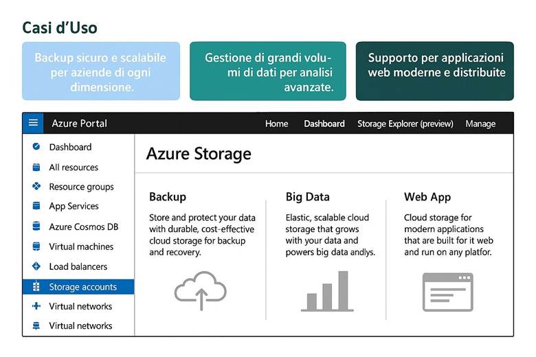Select Storage accounts in the sidebar
The width and height of the screenshot is (536, 357).
pyautogui.click(x=82, y=287)
